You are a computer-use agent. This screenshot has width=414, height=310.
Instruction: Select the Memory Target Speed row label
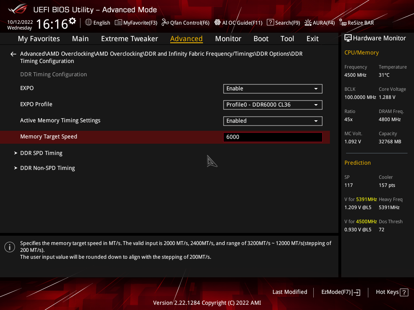(x=49, y=136)
